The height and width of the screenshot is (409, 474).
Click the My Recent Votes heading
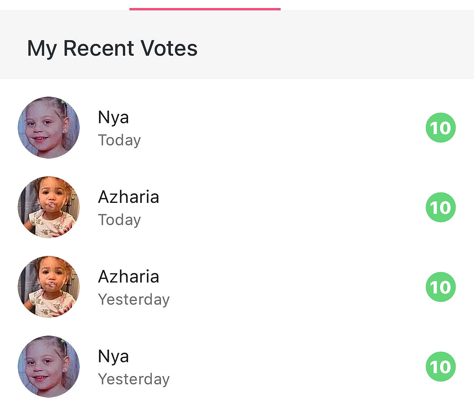[112, 48]
